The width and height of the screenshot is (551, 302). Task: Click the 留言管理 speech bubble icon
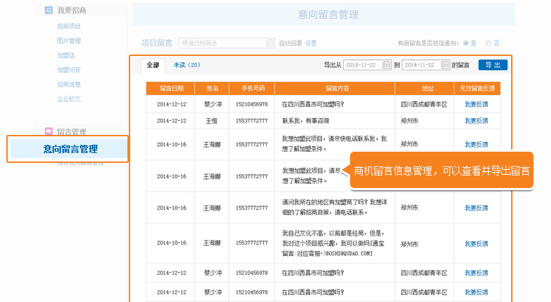[x=49, y=131]
